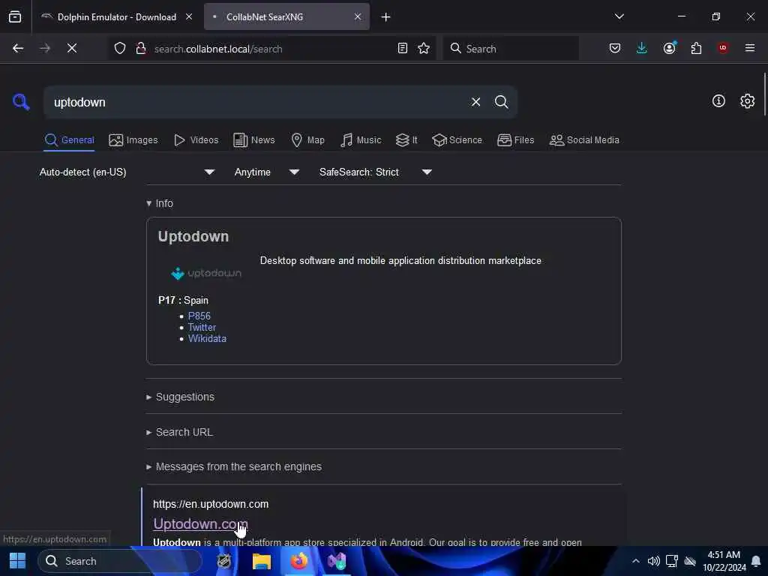Open Firefox downloads panel

642,48
